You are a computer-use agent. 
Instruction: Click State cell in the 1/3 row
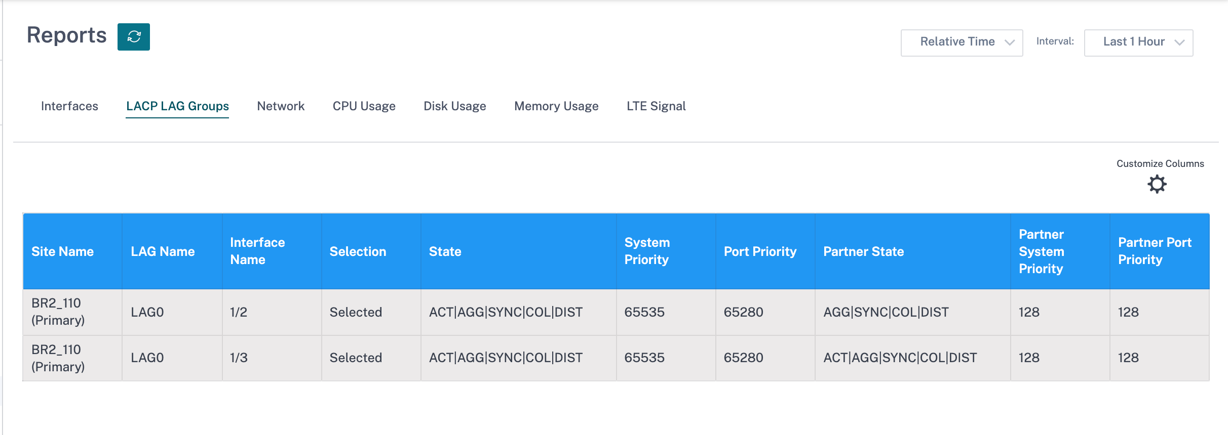pos(518,358)
